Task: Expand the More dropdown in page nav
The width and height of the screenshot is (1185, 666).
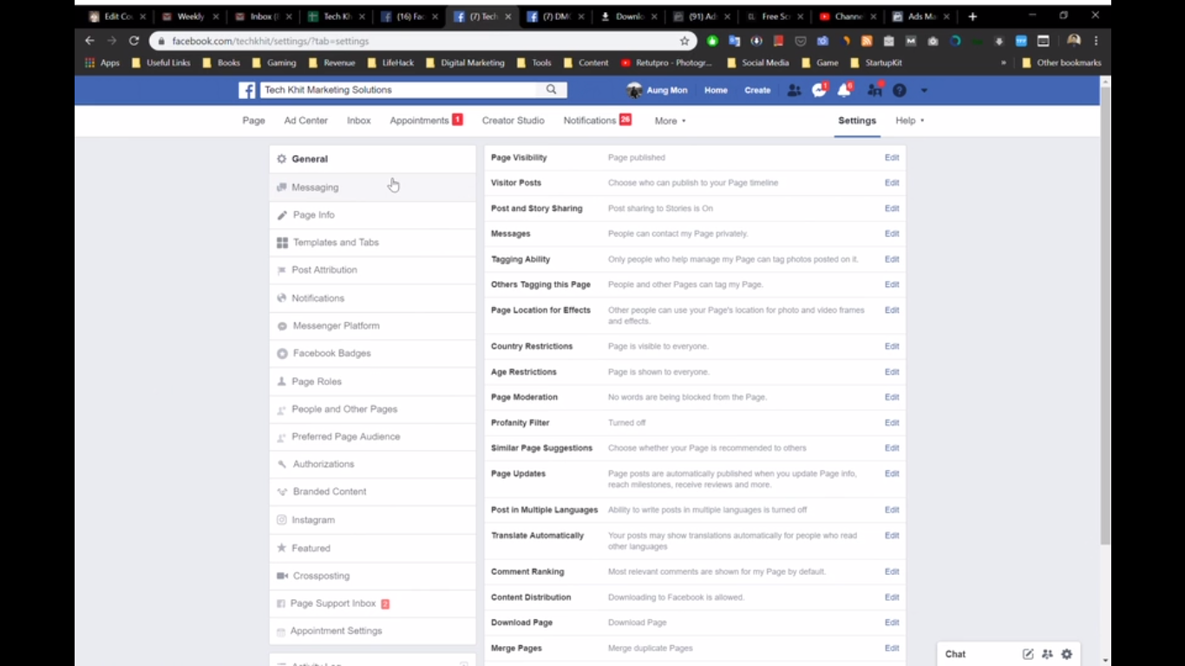Action: click(670, 121)
